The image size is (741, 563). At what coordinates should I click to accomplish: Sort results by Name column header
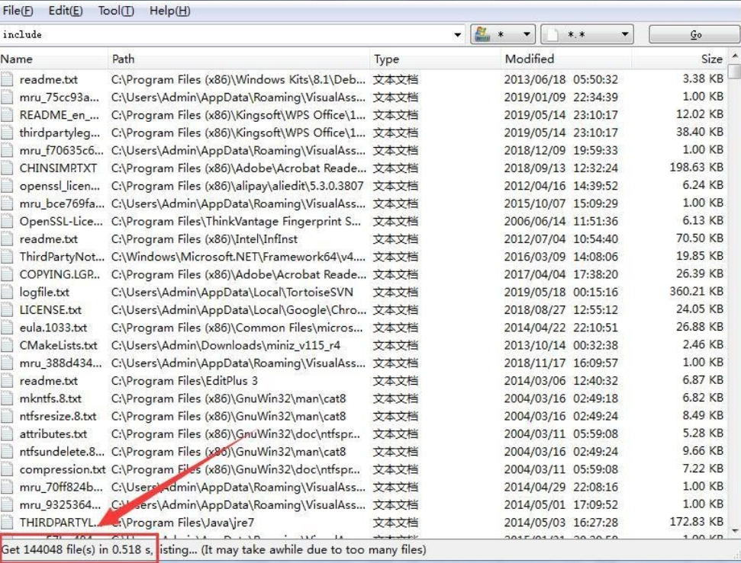(53, 59)
